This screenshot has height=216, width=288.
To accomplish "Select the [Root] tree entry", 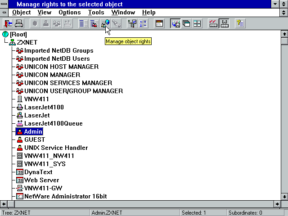I will tap(18, 34).
